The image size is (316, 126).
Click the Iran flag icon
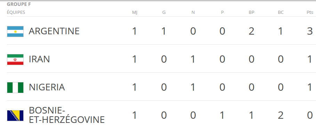(x=15, y=60)
